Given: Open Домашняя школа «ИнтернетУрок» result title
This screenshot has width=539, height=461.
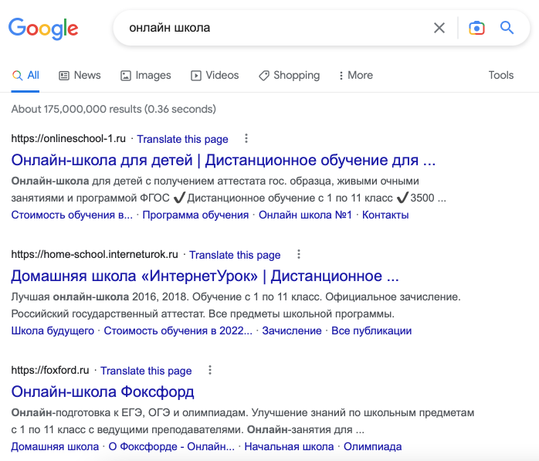Looking at the screenshot, I should coord(205,276).
